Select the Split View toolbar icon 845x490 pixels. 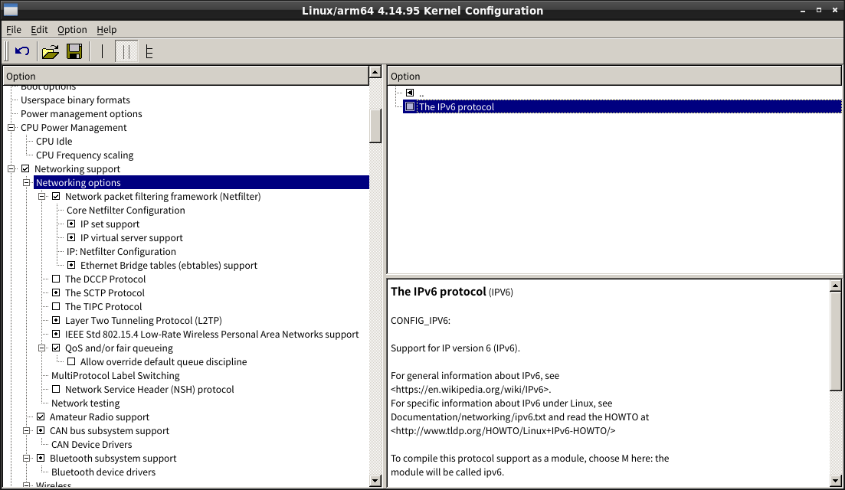point(126,51)
